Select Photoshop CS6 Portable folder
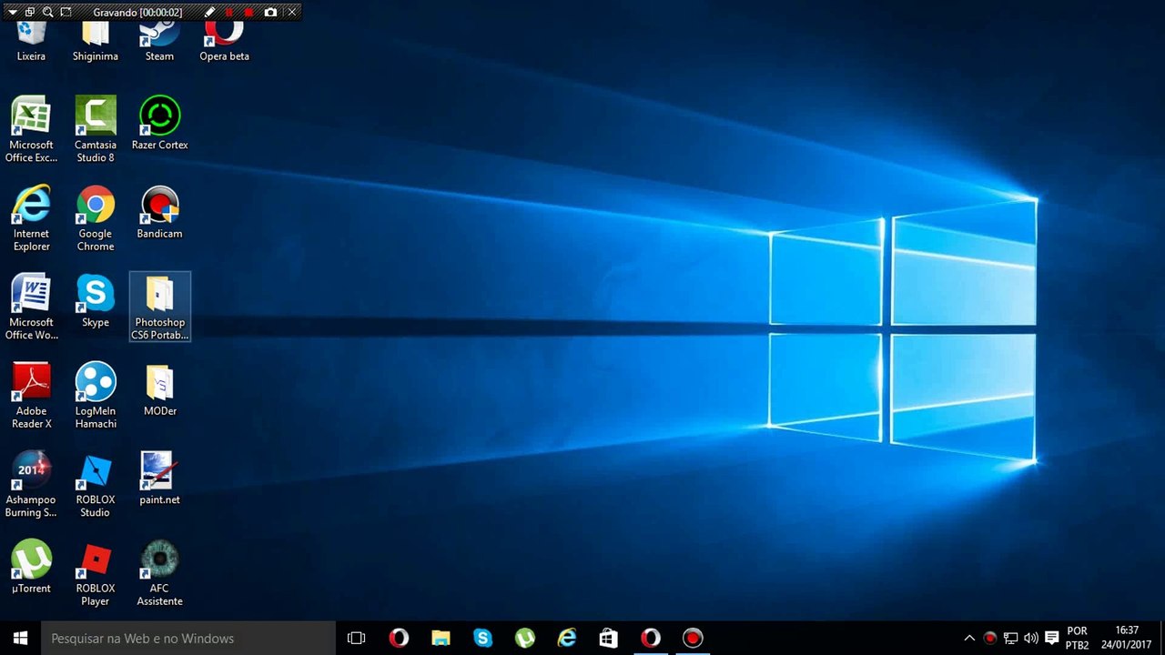This screenshot has height=655, width=1165. (x=160, y=307)
